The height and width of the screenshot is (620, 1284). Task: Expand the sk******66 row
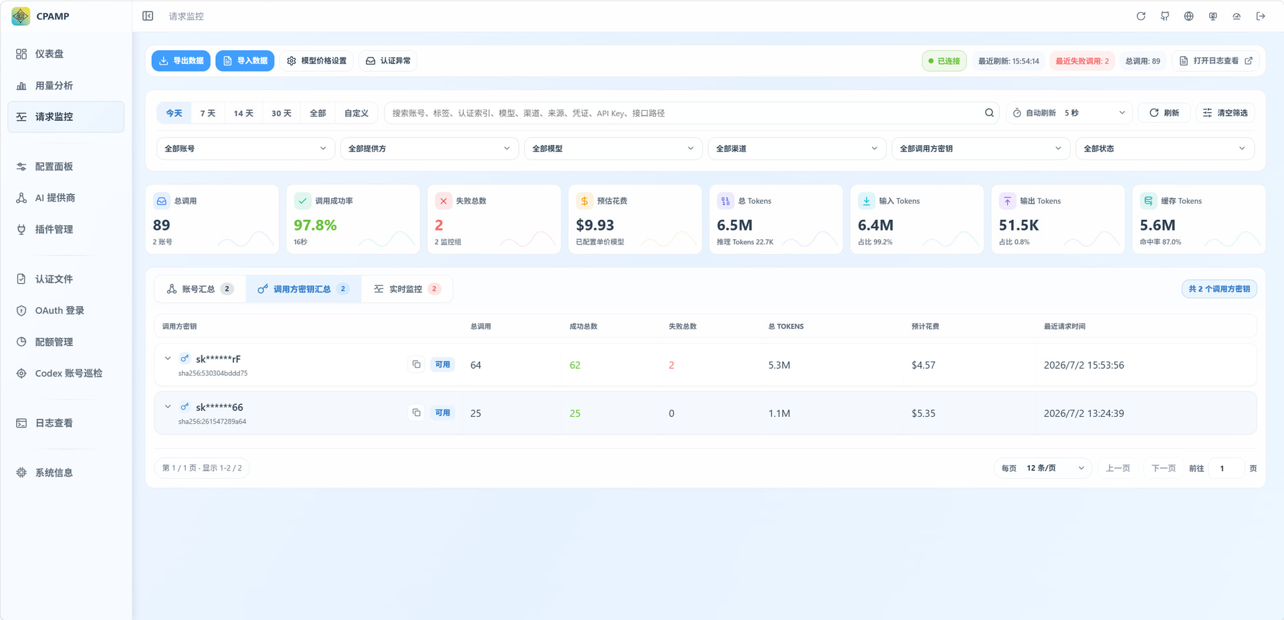168,407
